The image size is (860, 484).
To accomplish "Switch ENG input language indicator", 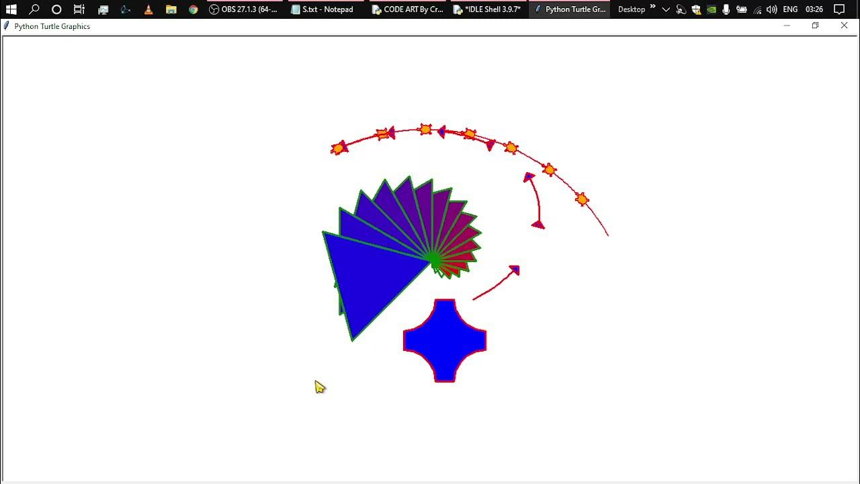I will pos(790,9).
